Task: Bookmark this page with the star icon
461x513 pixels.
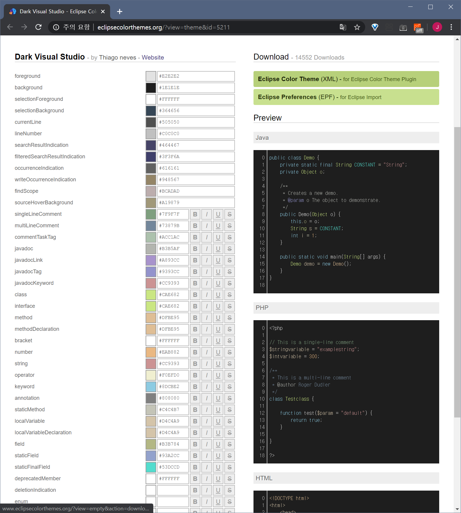Action: [x=357, y=27]
